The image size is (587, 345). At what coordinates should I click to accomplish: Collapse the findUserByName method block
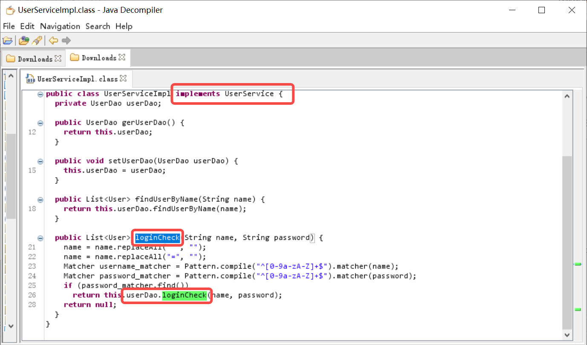pyautogui.click(x=40, y=200)
